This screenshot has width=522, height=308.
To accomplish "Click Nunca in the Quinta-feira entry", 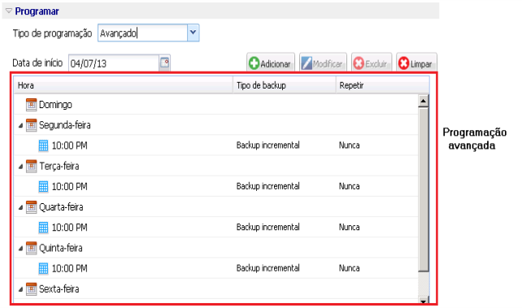I will 350,268.
